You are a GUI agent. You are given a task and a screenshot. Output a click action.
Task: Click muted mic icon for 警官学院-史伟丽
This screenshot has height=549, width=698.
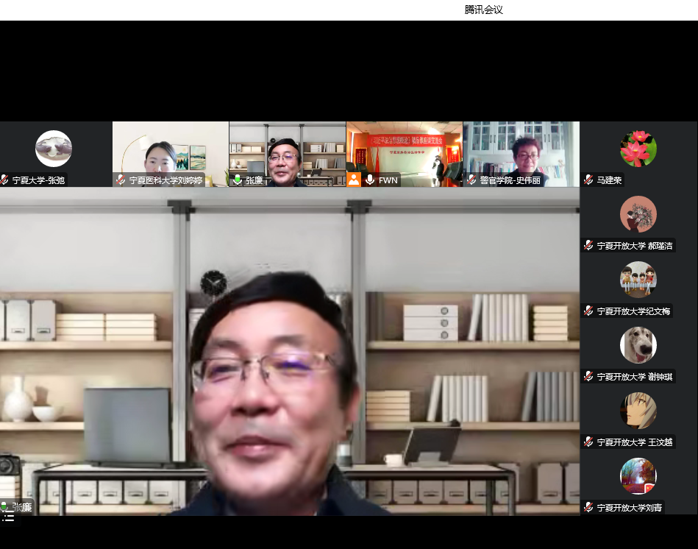471,180
